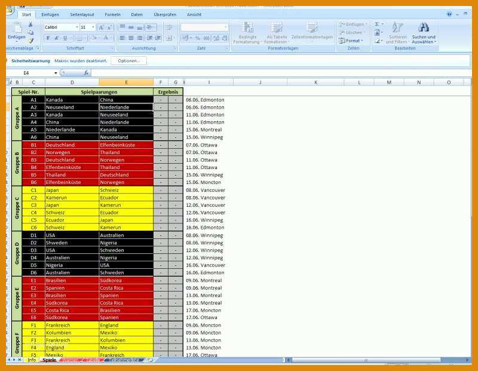The height and width of the screenshot is (371, 478).
Task: Click the increase indent icon
Action: [x=158, y=38]
